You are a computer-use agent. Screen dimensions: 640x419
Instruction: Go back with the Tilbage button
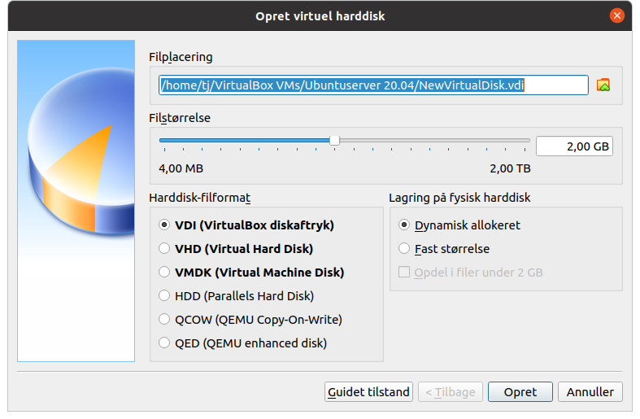pos(451,392)
